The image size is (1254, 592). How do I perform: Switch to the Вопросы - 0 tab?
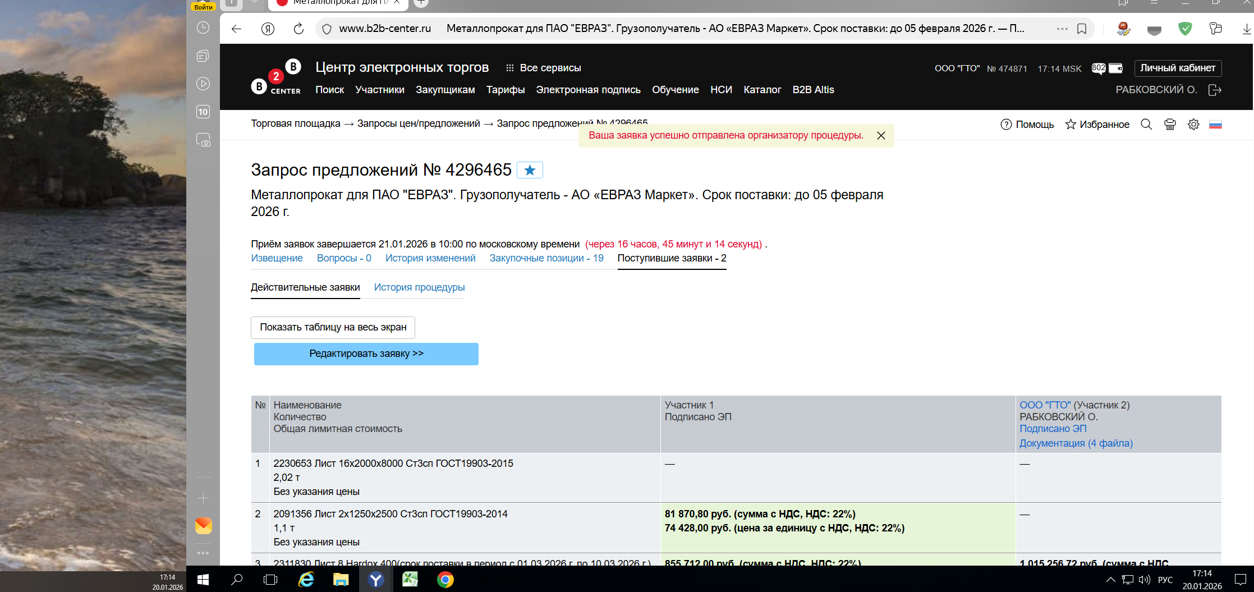344,258
